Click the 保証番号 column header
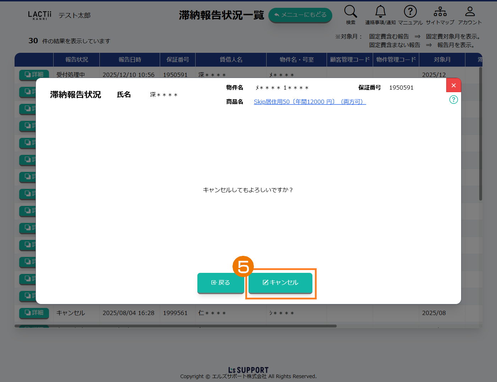The height and width of the screenshot is (382, 497). pos(177,60)
